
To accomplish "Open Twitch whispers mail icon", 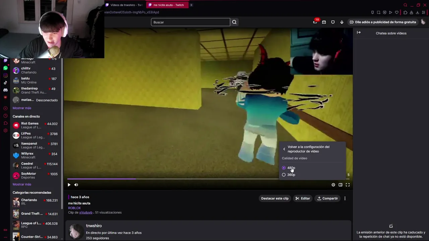I will coord(324,22).
